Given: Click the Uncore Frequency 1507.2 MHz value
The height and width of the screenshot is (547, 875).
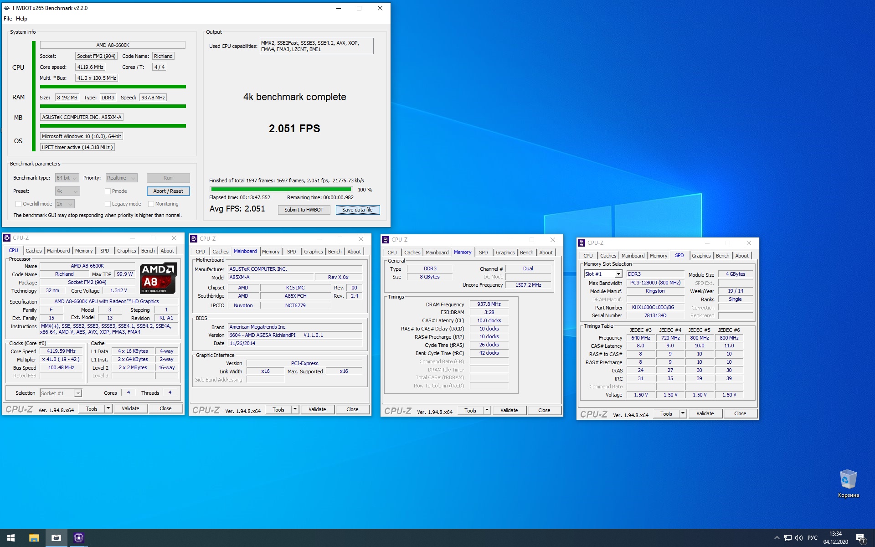Looking at the screenshot, I should pyautogui.click(x=528, y=285).
